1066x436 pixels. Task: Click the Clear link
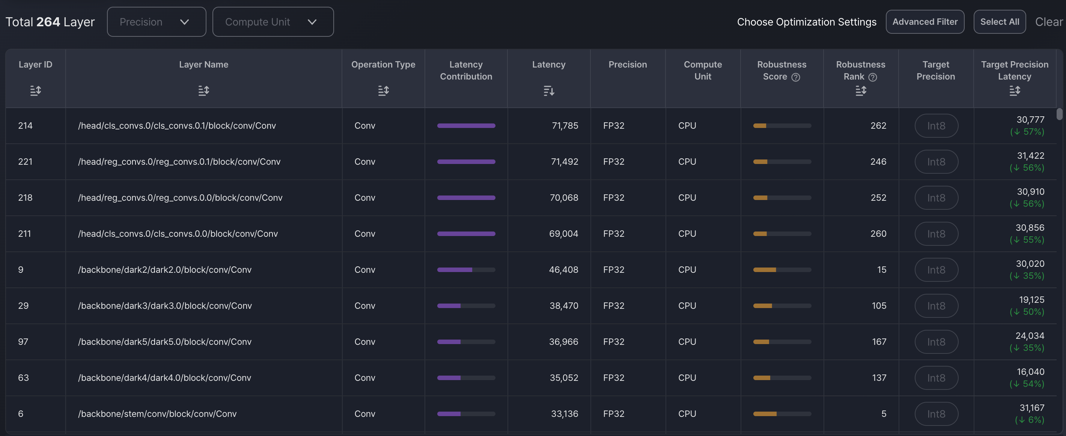click(1048, 22)
